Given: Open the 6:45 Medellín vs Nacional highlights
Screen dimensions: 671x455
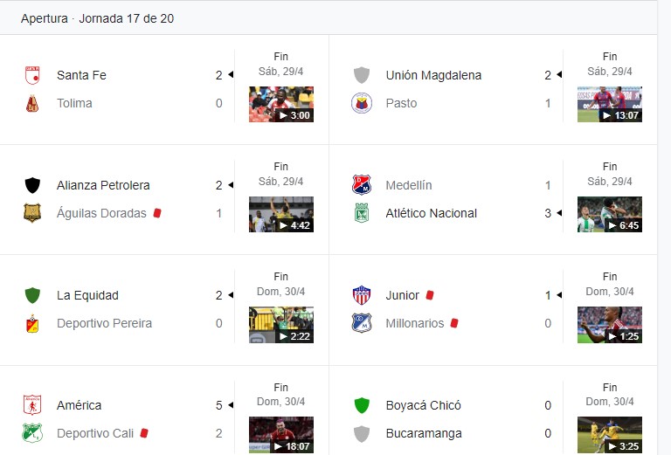Looking at the screenshot, I should coord(610,214).
